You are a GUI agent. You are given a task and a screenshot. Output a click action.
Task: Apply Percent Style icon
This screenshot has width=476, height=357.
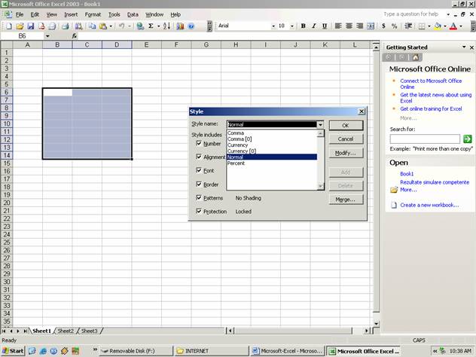395,26
